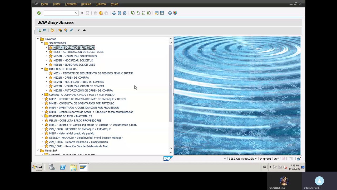Screen dimensions: 337x190
Task: Select ME52N - MODIFICAR SOLICITUD
Action: (x=73, y=60)
